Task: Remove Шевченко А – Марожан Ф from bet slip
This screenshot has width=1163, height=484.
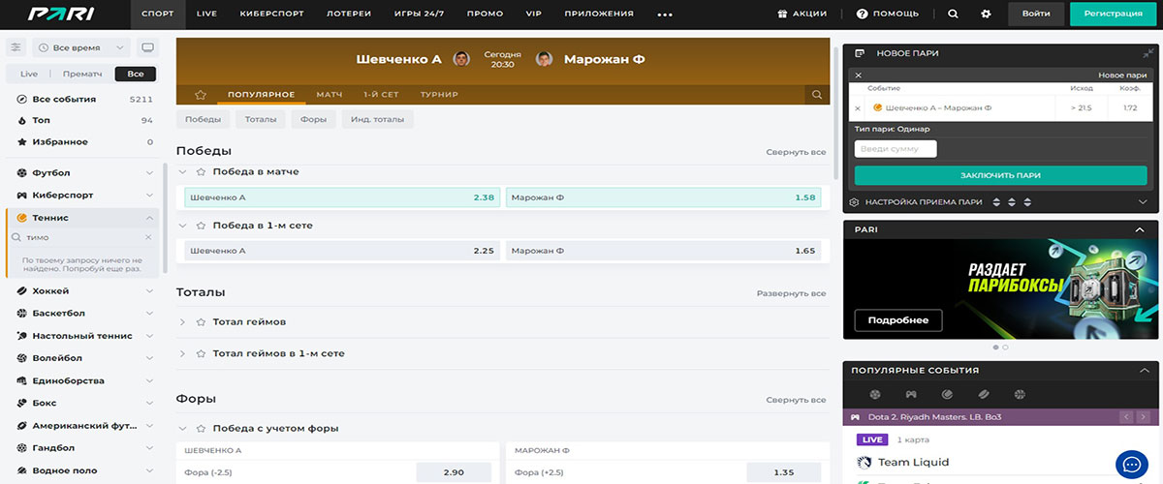Action: pyautogui.click(x=857, y=107)
